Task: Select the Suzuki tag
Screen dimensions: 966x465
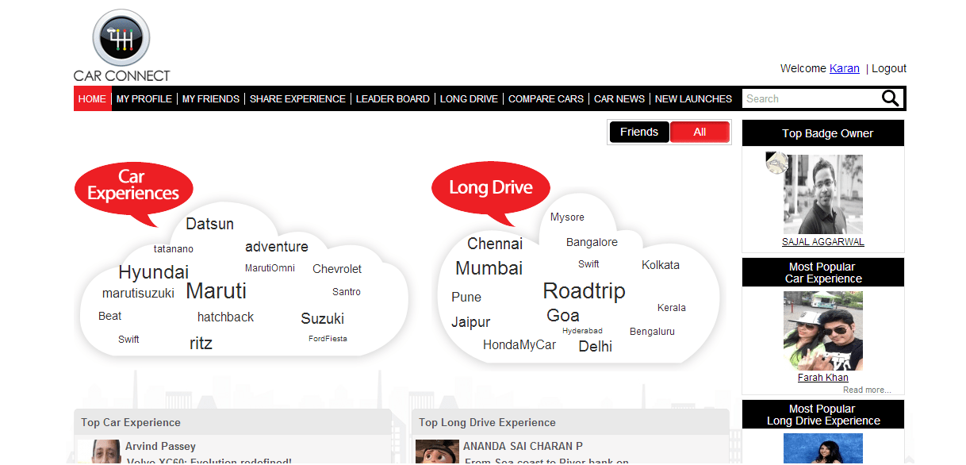Action: [323, 319]
